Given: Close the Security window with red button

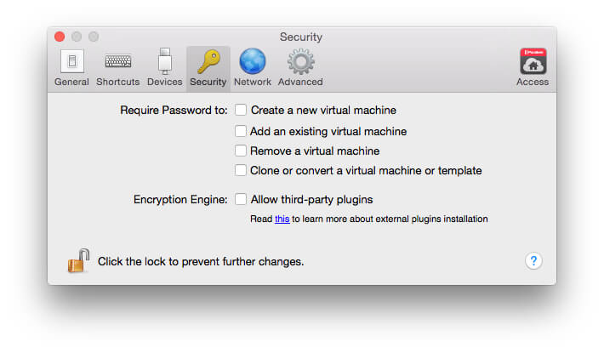Looking at the screenshot, I should coord(60,37).
